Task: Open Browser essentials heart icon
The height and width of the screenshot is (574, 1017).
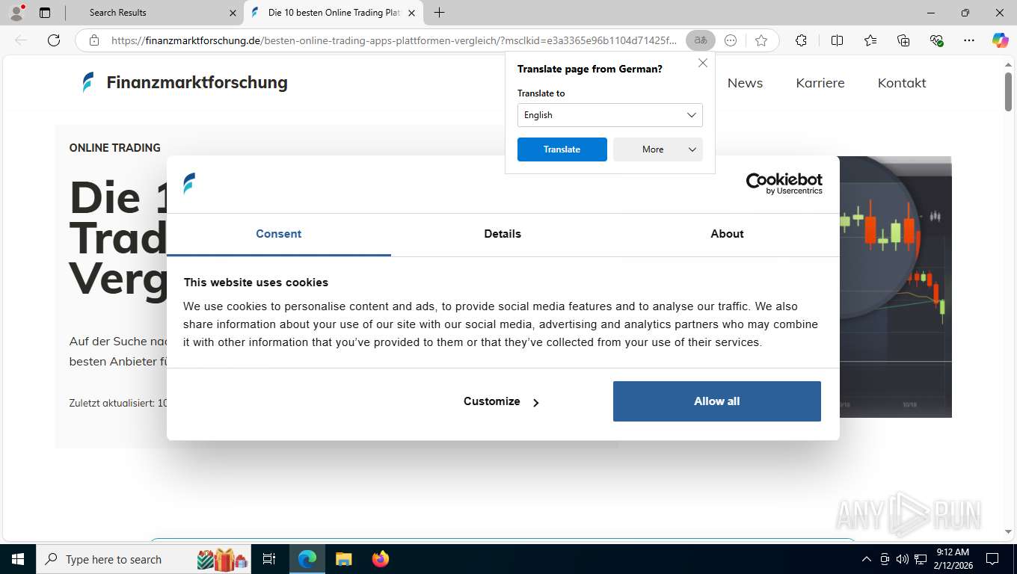Action: pos(936,40)
